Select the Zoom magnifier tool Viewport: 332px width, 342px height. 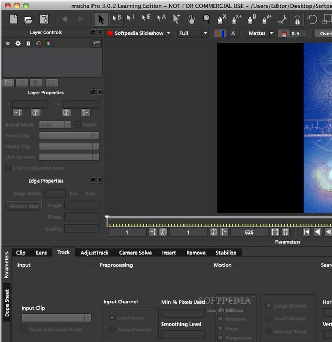[206, 19]
